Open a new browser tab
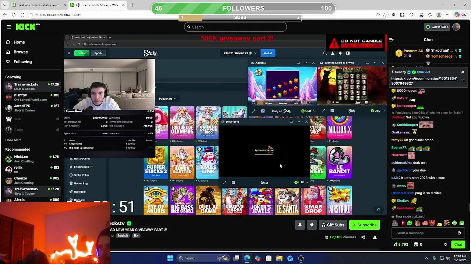The width and height of the screenshot is (471, 264). point(132,5)
